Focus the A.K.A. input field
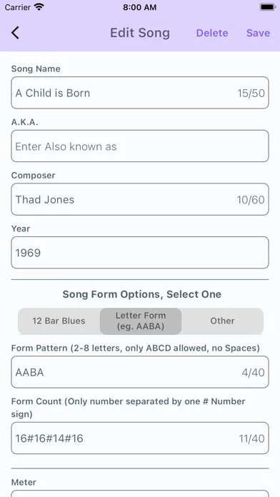The image size is (280, 497). 140,146
